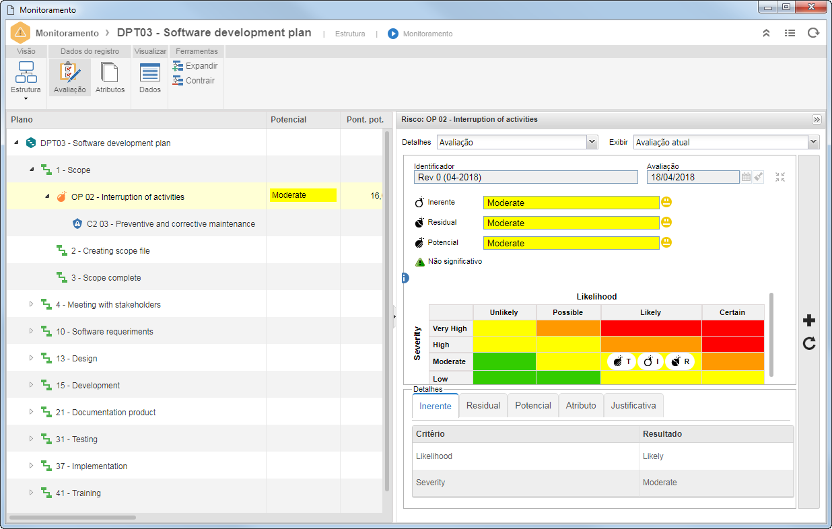This screenshot has width=832, height=529.
Task: Open the Estrutura view tool
Action: pyautogui.click(x=26, y=77)
